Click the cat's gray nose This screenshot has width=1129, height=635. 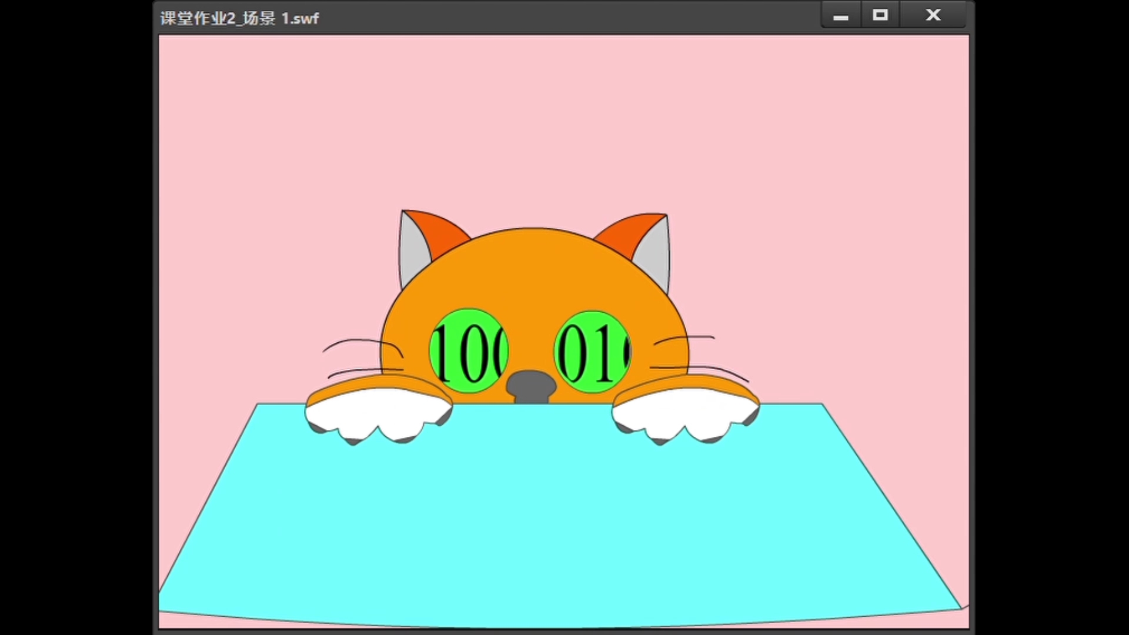(x=531, y=385)
